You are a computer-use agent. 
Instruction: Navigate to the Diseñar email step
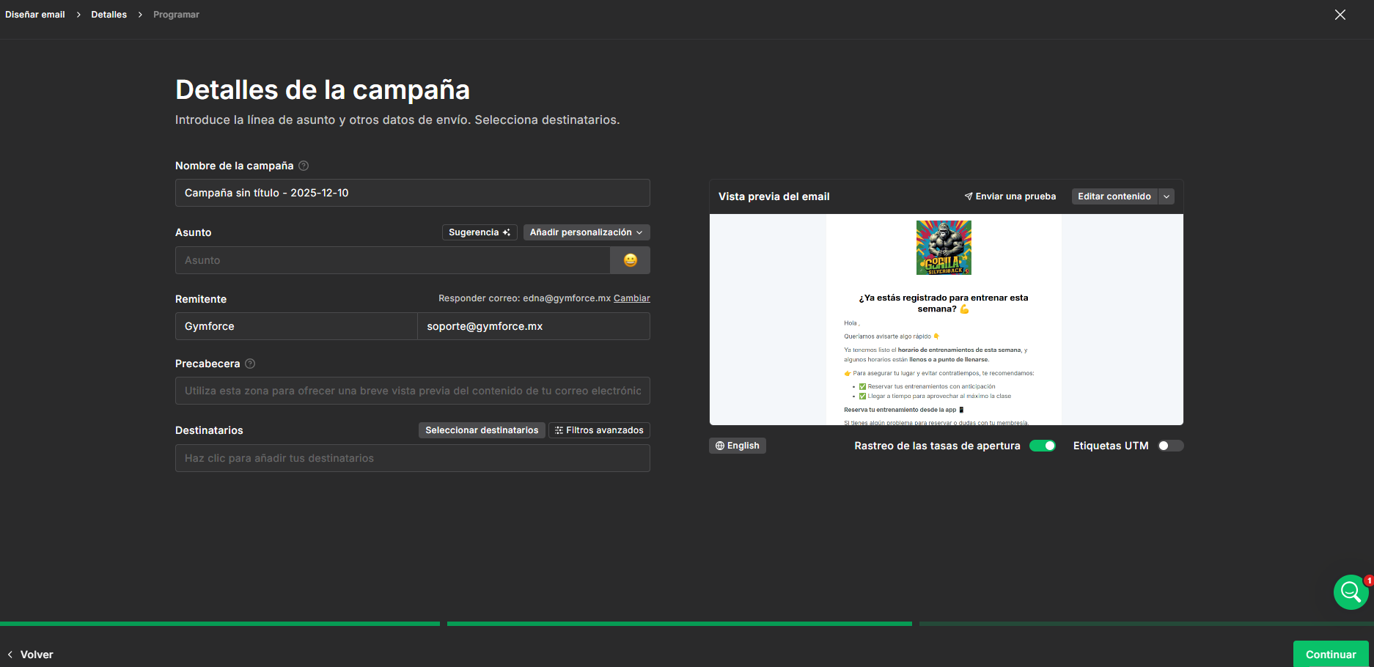tap(34, 14)
